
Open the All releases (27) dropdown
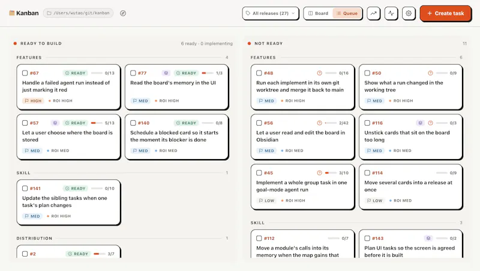(x=271, y=13)
